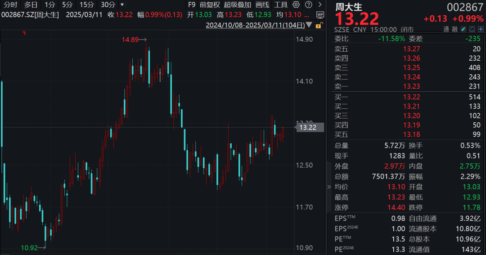Collapse the side panel double-arrow expander

click(329, 187)
